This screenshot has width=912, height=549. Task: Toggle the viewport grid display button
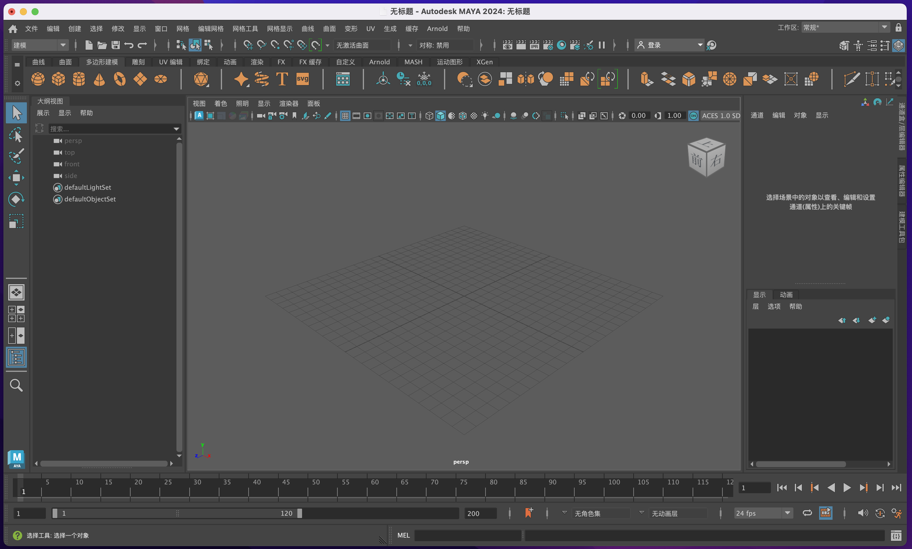pos(345,116)
